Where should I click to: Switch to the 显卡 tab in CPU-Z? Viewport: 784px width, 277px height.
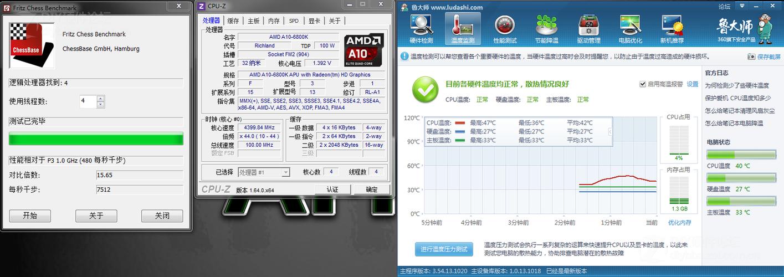(x=314, y=20)
